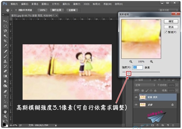
Task: Zoom out the Gaussian Blur preview
Action: (131, 62)
